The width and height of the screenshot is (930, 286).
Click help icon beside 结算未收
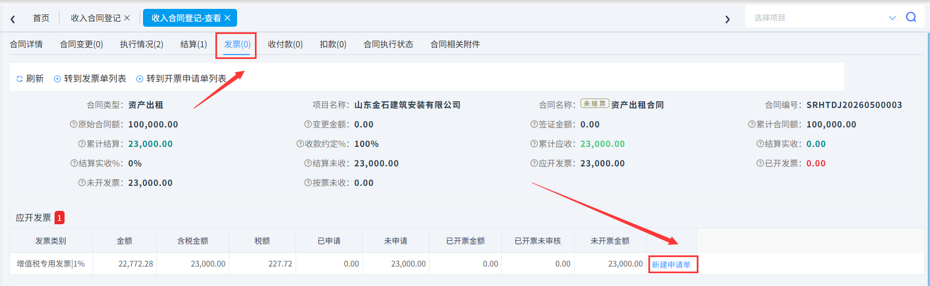tap(308, 164)
